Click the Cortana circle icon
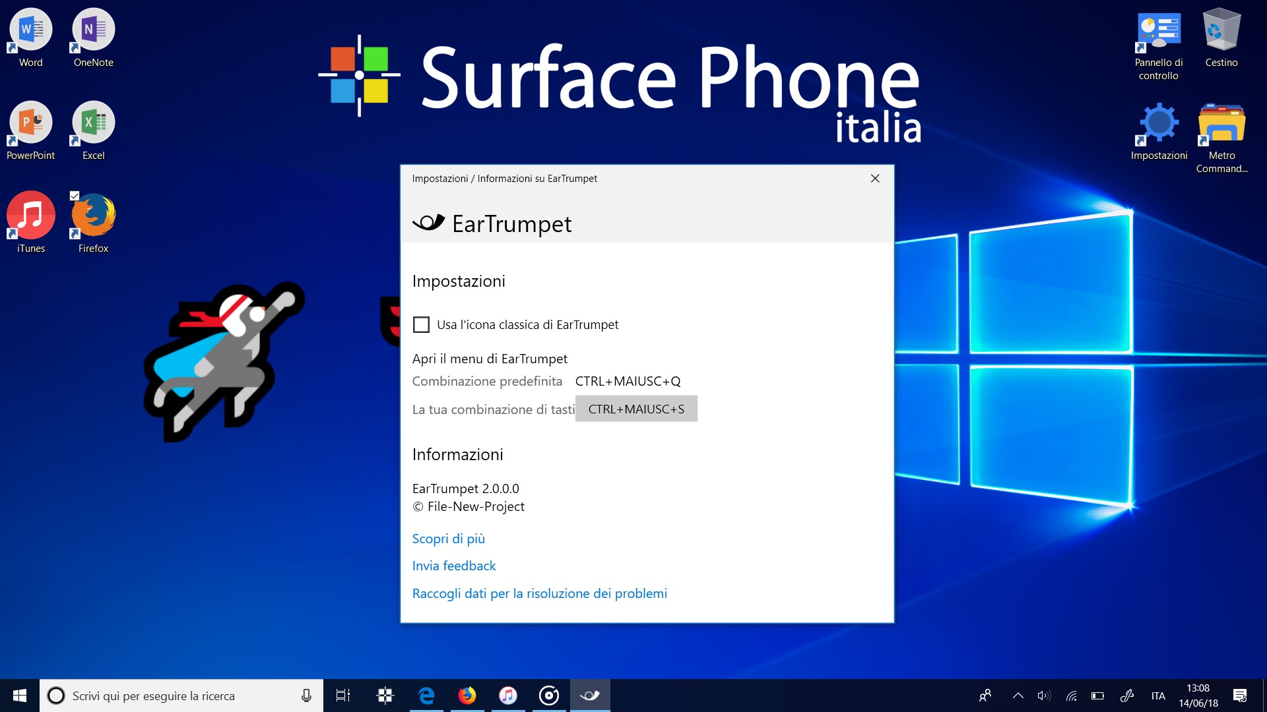1267x712 pixels. [56, 696]
